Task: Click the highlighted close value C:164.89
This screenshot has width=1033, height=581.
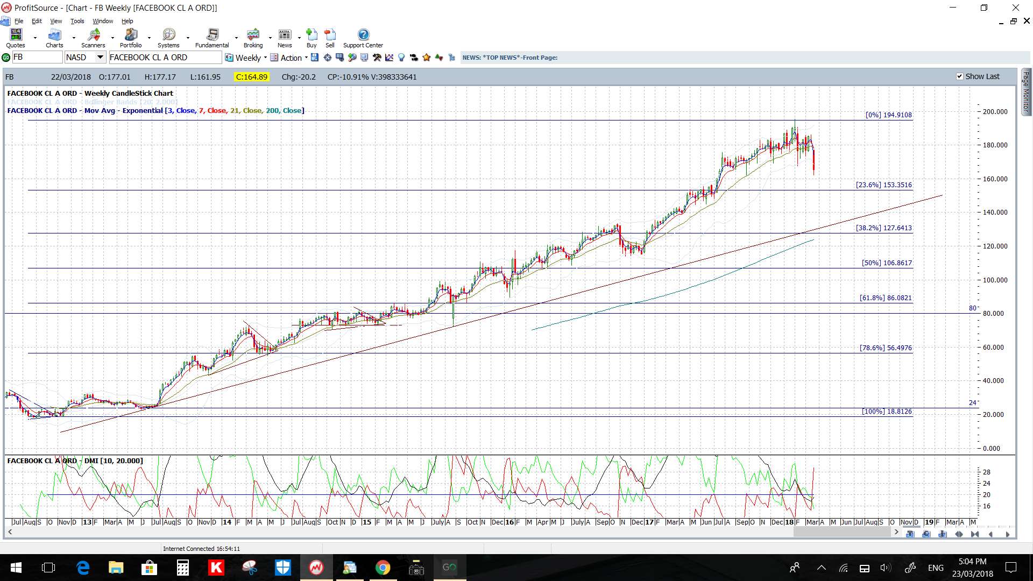Action: 251,77
